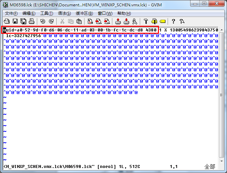The image size is (227, 173).
Task: Click the Help question mark icon
Action: [x=173, y=21]
